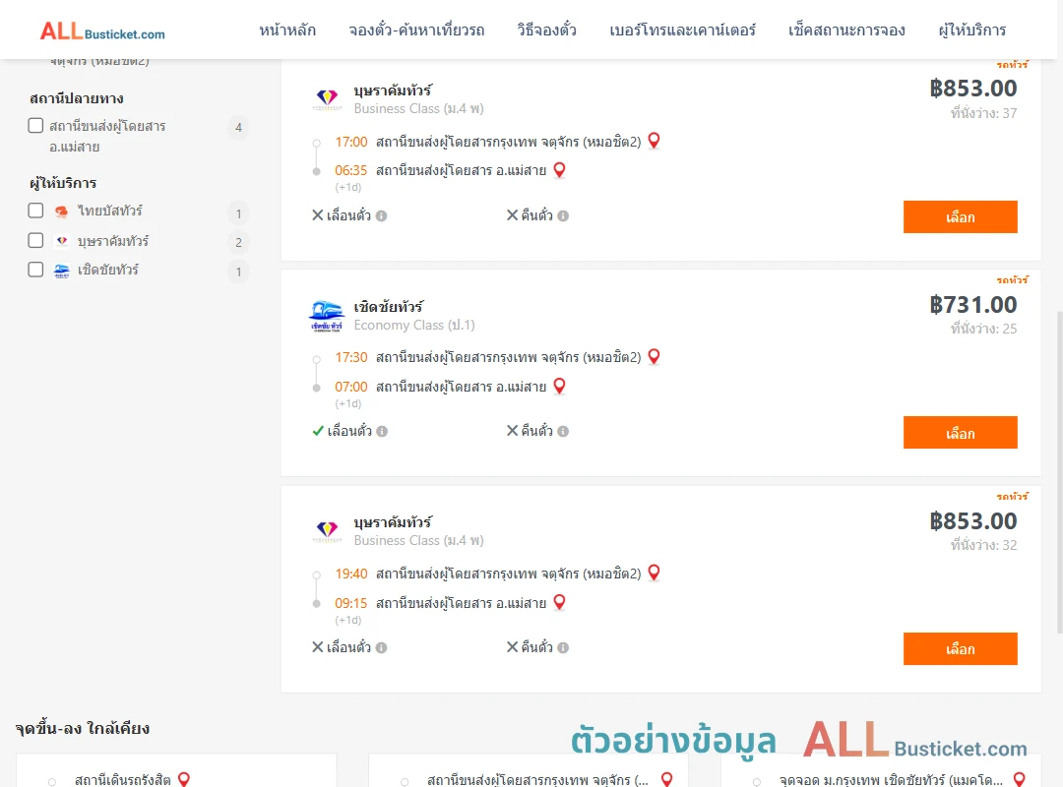Tick the ไทยบัสทัวร์ operator checkbox
Image resolution: width=1063 pixels, height=787 pixels.
(36, 211)
